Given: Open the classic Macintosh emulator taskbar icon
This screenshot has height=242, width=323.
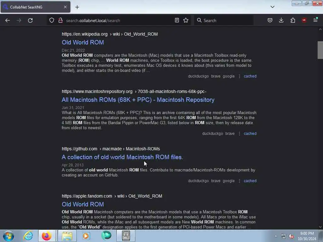Looking at the screenshot, I should click(126, 236).
